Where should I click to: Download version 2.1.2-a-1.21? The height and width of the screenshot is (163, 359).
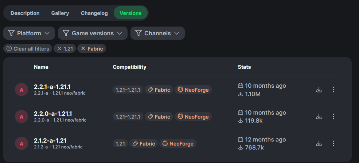tap(319, 143)
